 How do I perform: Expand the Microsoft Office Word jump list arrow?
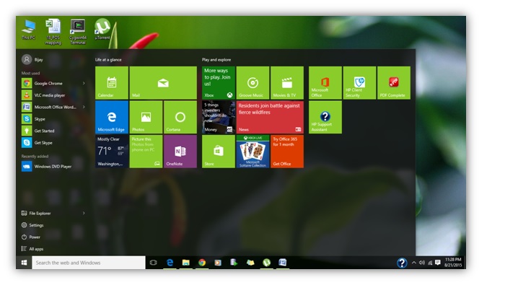tap(84, 107)
